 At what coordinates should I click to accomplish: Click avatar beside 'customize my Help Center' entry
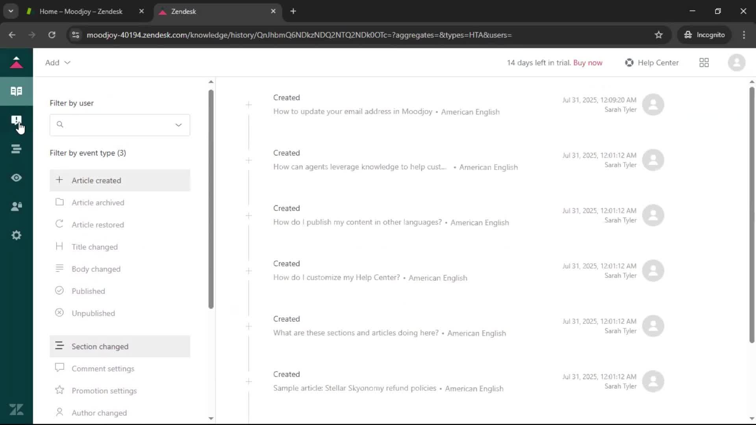(653, 271)
